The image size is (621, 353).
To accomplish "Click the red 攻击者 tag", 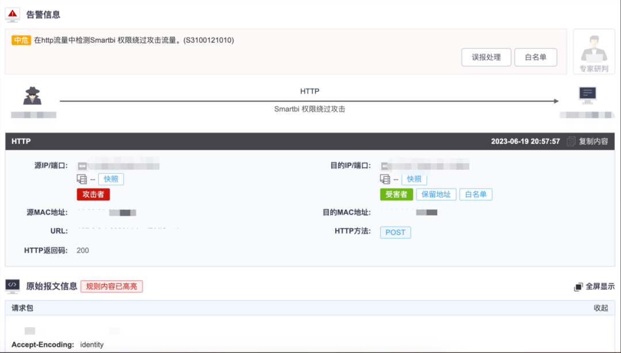I will 93,194.
